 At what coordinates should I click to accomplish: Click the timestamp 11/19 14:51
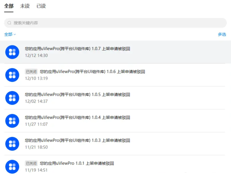pos(36,170)
